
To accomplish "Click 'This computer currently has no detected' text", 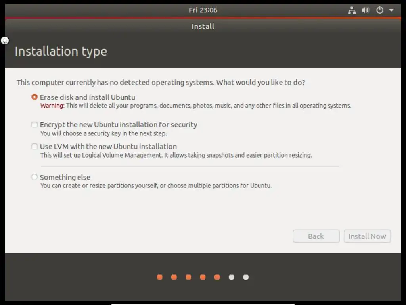I will pyautogui.click(x=161, y=83).
